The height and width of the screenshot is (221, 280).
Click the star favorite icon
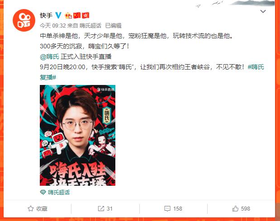pyautogui.click(x=31, y=208)
